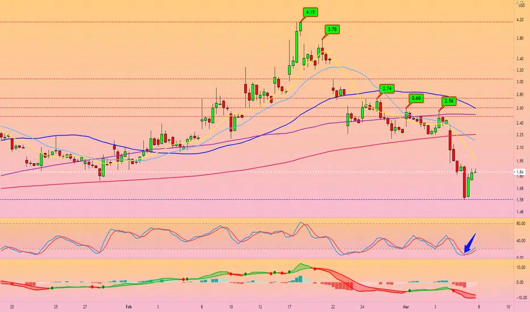Click the green 2.74 price callout
The width and height of the screenshot is (530, 312).
tap(387, 89)
